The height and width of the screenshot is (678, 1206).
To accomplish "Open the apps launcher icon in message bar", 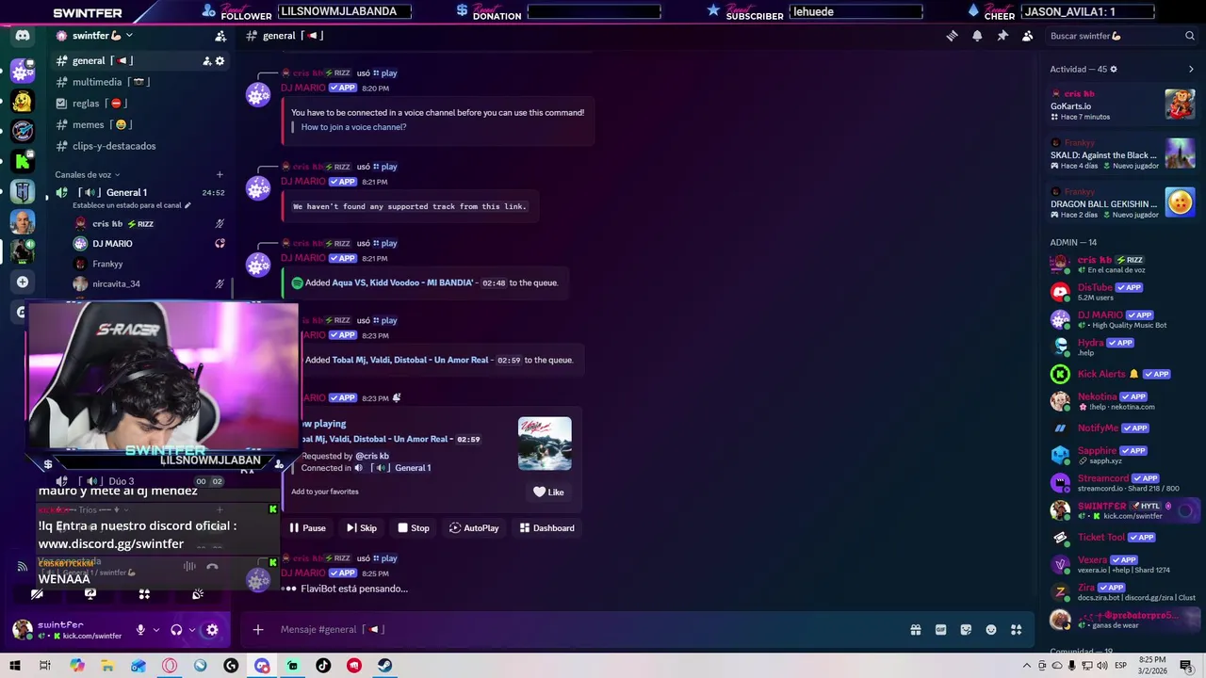I will pyautogui.click(x=1017, y=630).
